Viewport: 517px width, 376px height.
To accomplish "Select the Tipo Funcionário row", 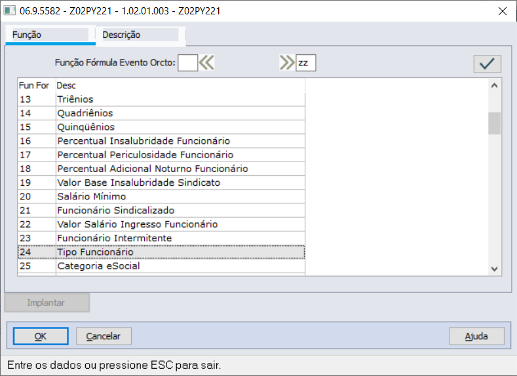I will (x=161, y=252).
